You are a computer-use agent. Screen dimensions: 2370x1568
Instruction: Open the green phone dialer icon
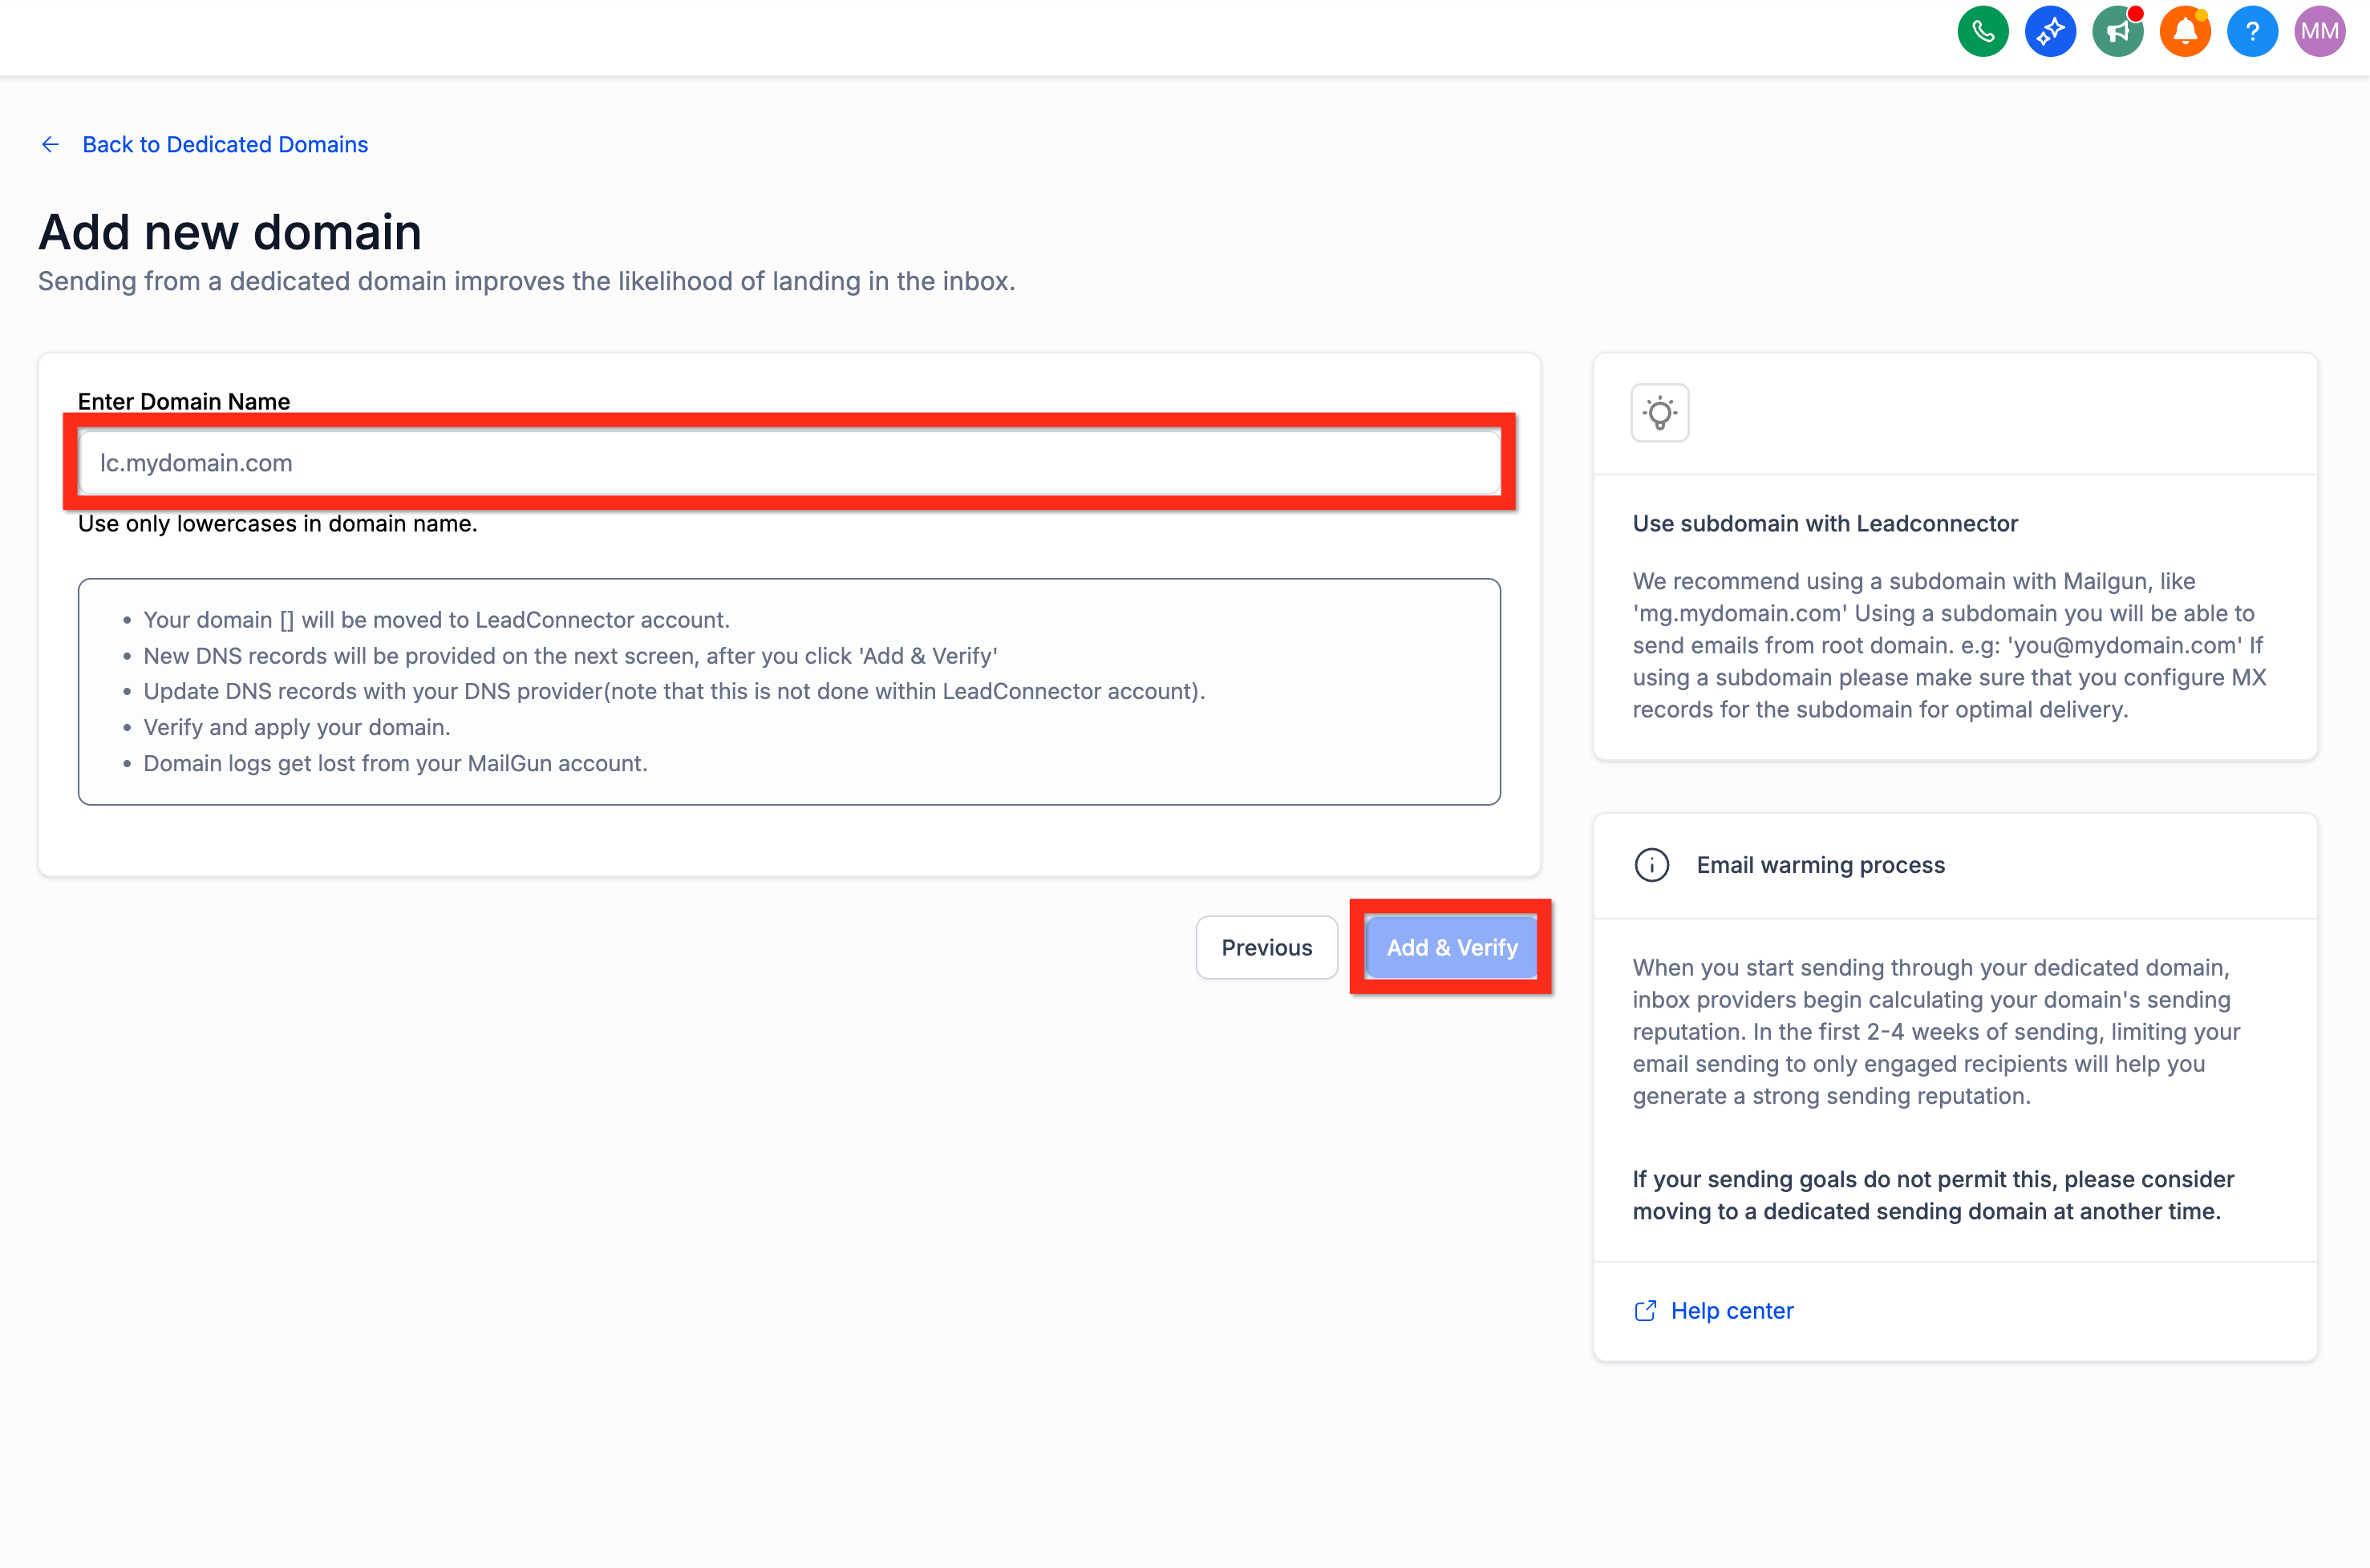[1983, 31]
